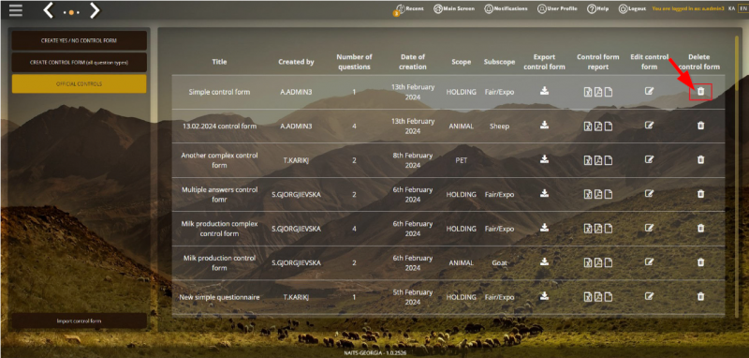Switch language to EN
The image size is (749, 358).
coord(742,8)
